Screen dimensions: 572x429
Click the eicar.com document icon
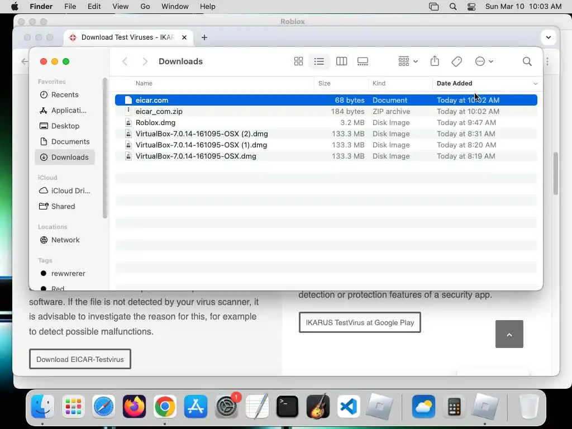(x=128, y=100)
